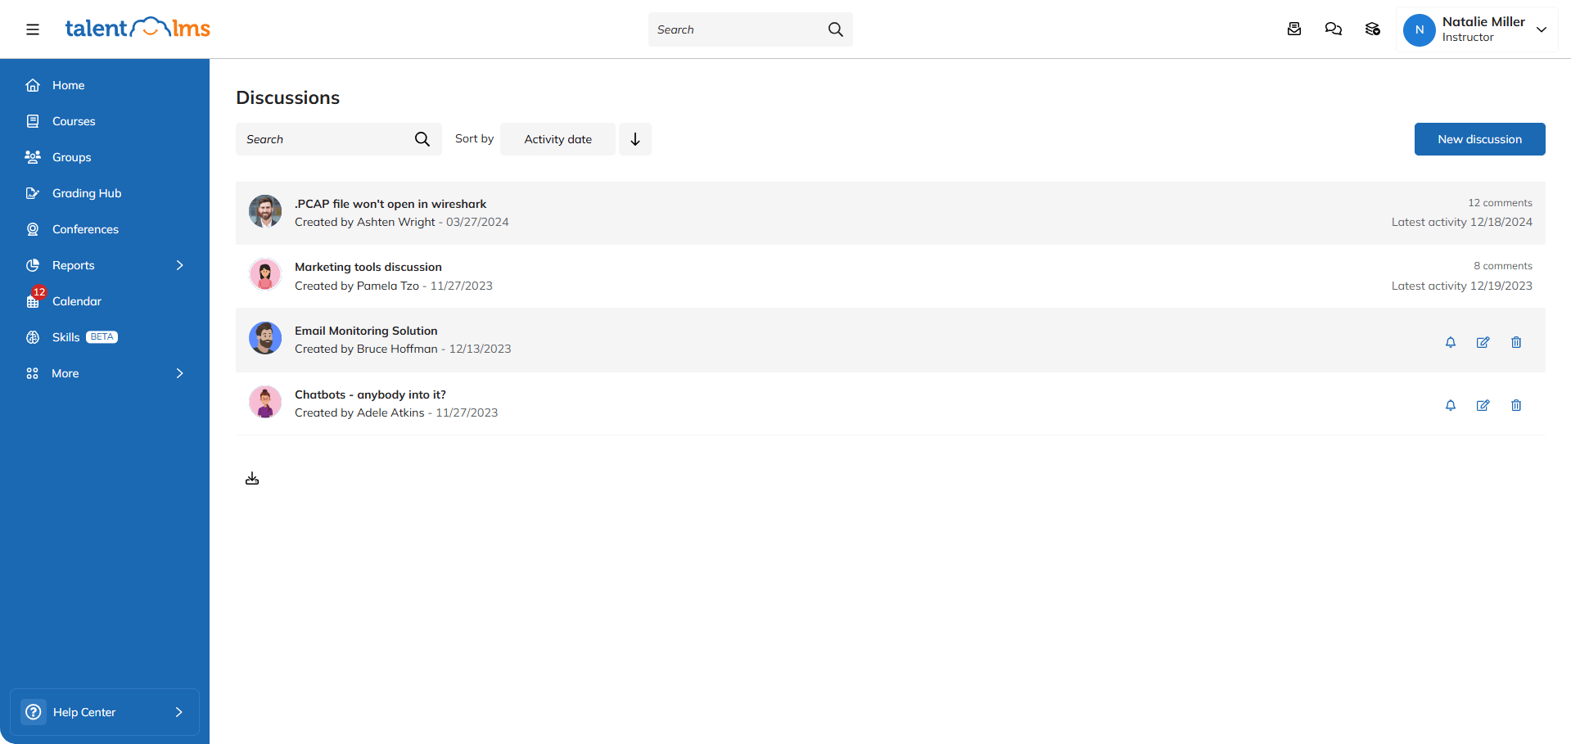The image size is (1571, 744).
Task: Click Adele Atkins' avatar
Action: pos(265,402)
